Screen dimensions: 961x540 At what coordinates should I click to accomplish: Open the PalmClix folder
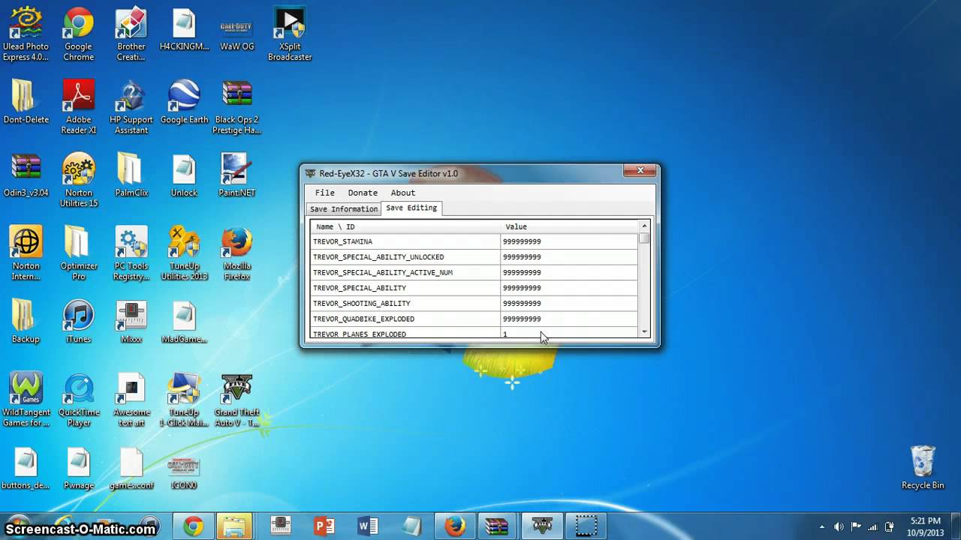coord(131,175)
